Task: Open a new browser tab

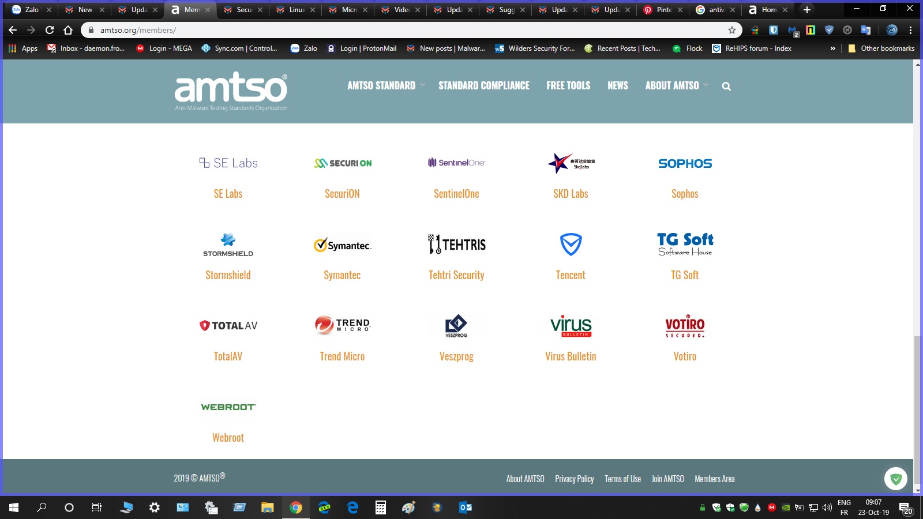Action: pyautogui.click(x=807, y=10)
